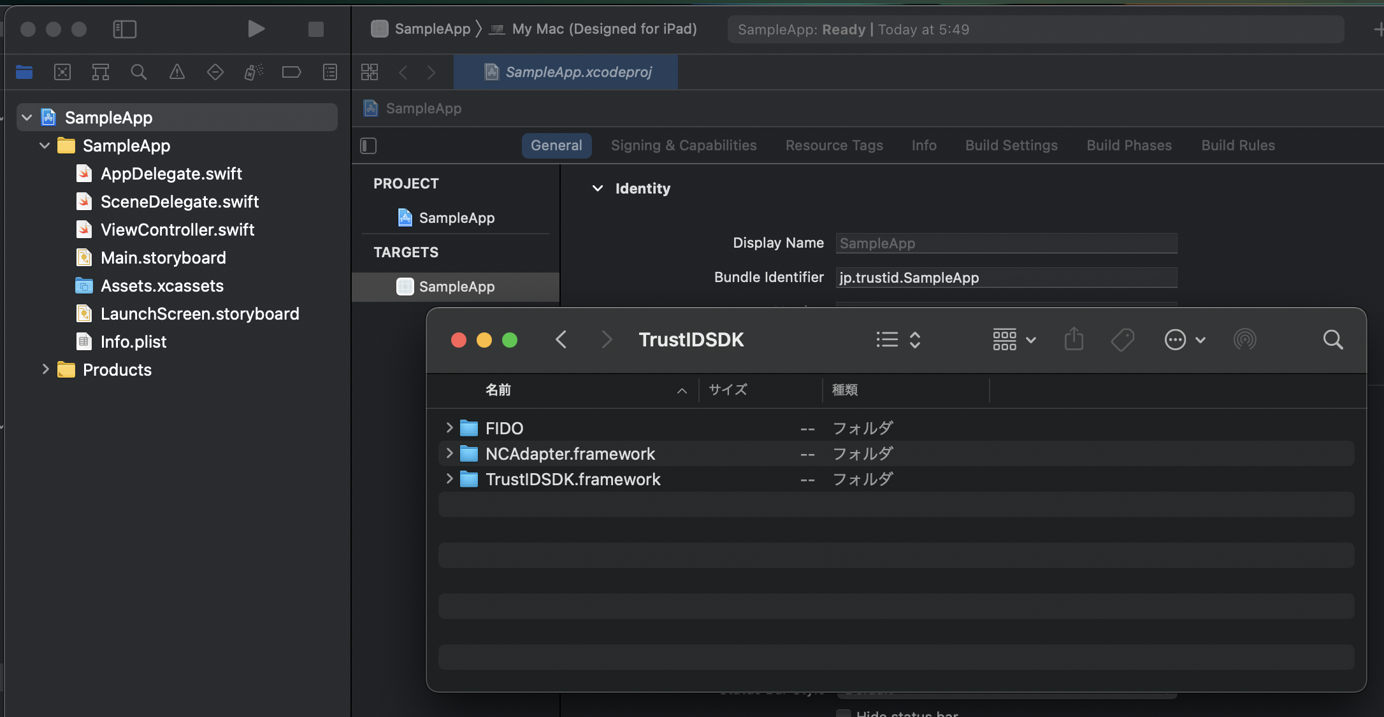Viewport: 1384px width, 717px height.
Task: Hide the project and targets list
Action: point(368,146)
